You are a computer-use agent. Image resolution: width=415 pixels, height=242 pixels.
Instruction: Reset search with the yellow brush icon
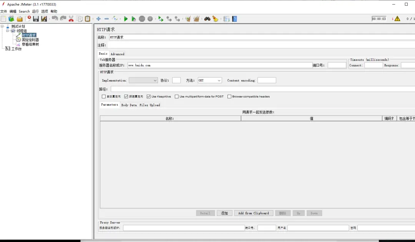click(x=216, y=19)
